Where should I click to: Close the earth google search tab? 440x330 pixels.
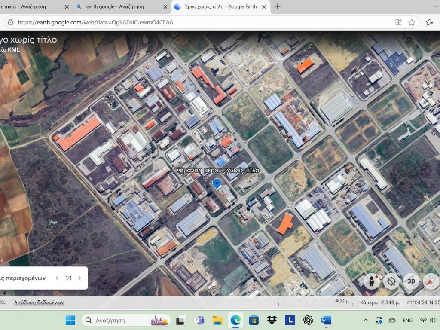[165, 7]
